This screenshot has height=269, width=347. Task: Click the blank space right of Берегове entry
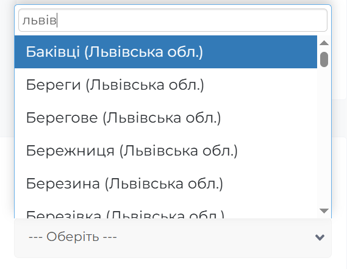pyautogui.click(x=269, y=118)
